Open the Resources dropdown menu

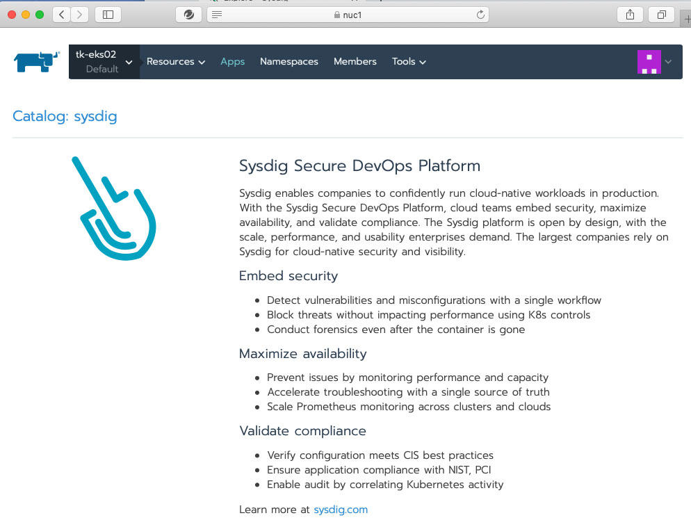(x=176, y=62)
